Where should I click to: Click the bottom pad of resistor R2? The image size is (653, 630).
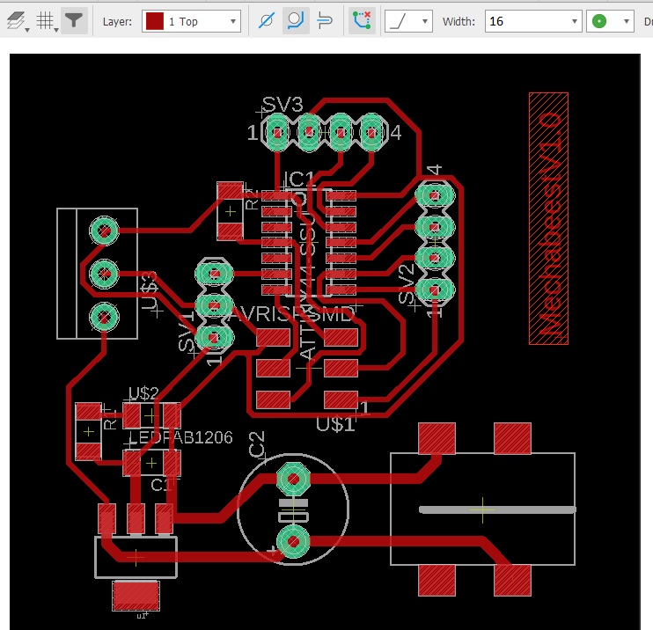[230, 232]
